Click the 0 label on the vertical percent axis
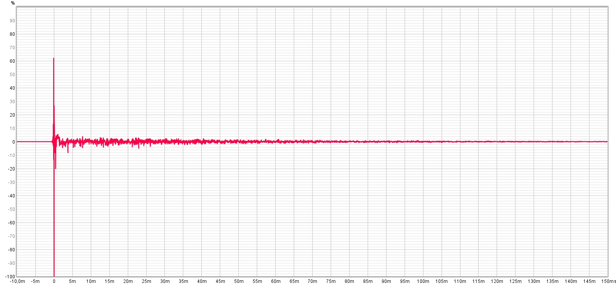The height and width of the screenshot is (286, 616). pyautogui.click(x=13, y=142)
